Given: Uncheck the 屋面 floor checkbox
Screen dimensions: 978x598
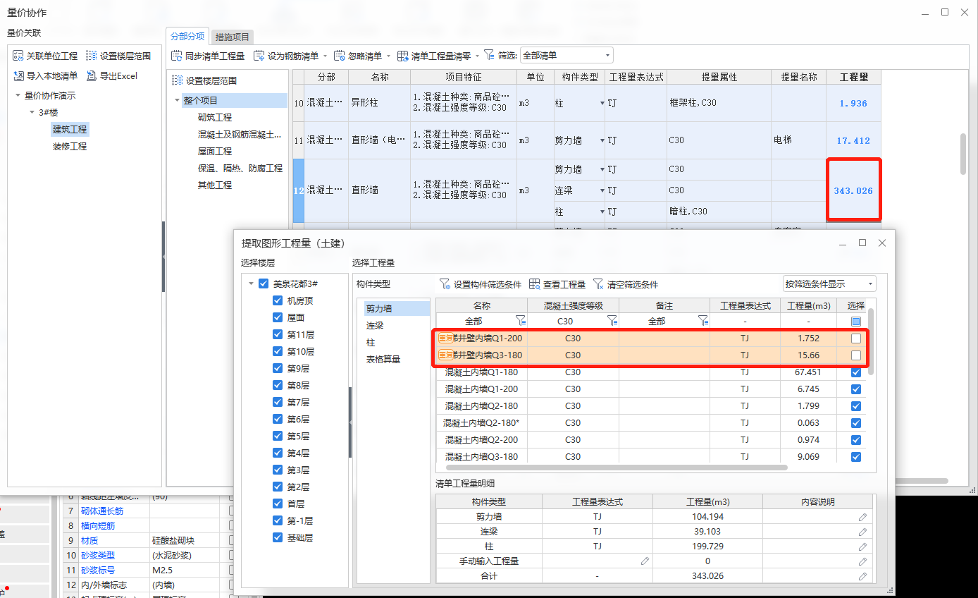Looking at the screenshot, I should [x=278, y=317].
